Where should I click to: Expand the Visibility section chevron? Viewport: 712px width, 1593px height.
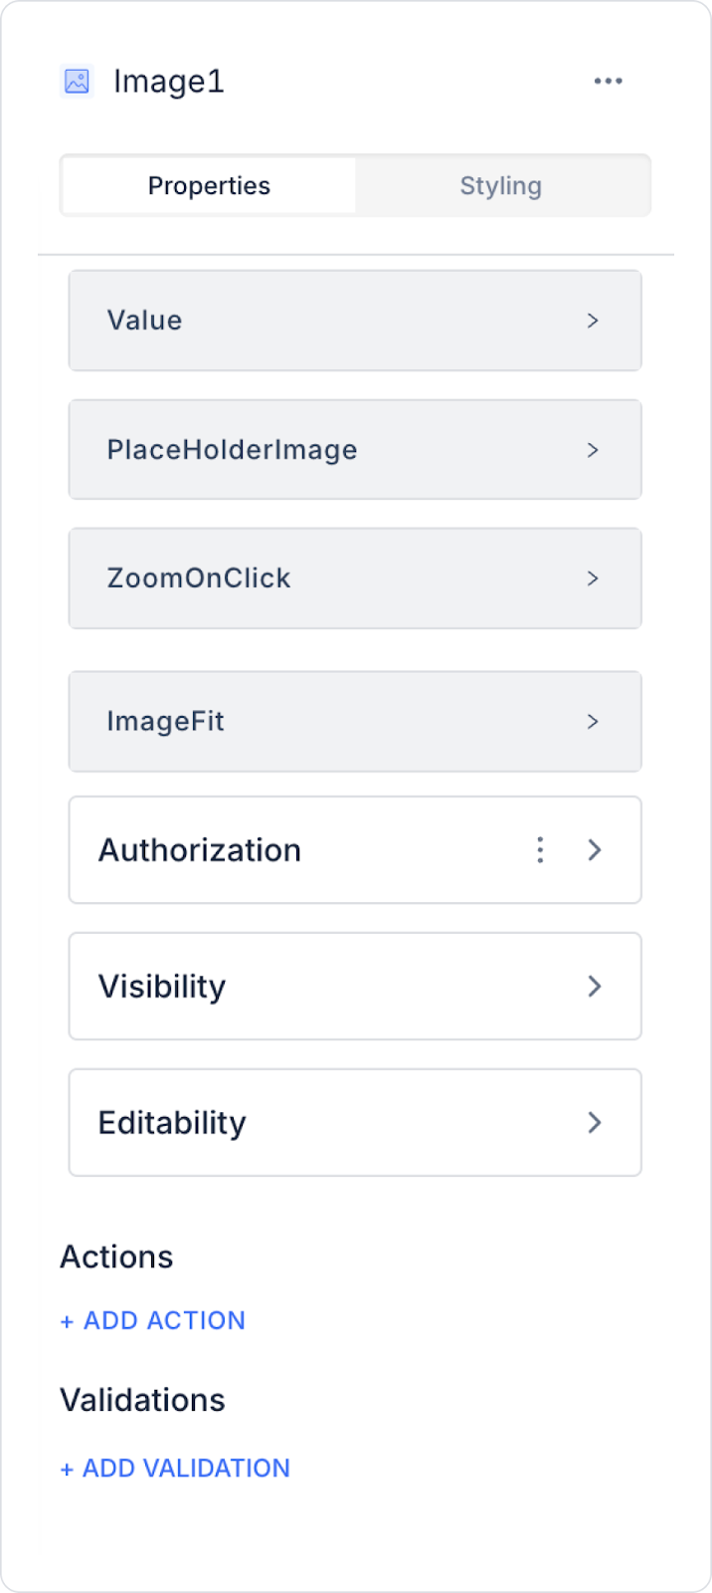tap(595, 987)
